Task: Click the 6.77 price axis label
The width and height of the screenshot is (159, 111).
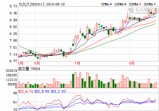Action: click(13, 61)
